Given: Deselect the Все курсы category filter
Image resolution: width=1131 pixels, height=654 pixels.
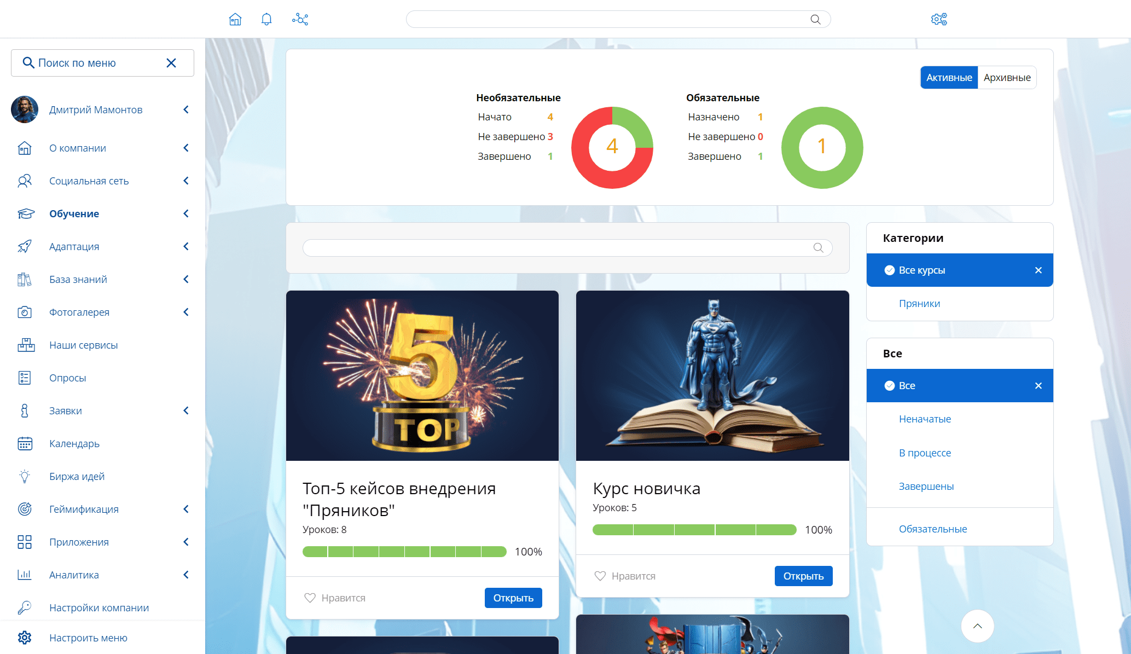Looking at the screenshot, I should pos(1038,270).
